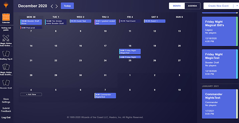Open Commander NightsTest agenda card
Screen dimensions: 239x123
coord(220,104)
